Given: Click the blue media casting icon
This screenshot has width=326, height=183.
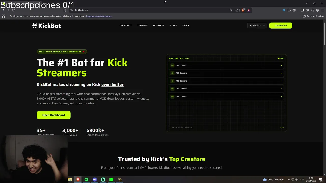Looking at the screenshot, I should point(284,10).
